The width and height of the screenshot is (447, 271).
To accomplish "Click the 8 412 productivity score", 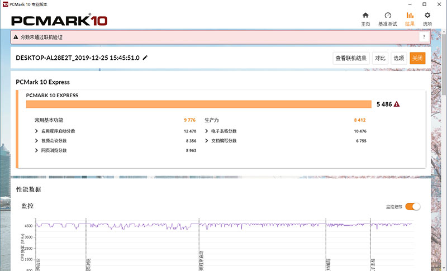I will (x=360, y=120).
